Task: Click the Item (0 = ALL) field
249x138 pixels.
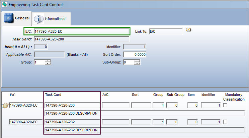Action: [x=40, y=47]
